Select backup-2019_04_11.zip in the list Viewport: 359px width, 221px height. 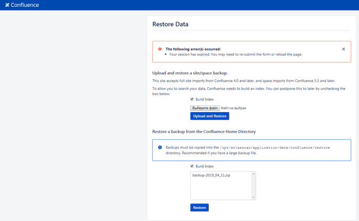211,175
